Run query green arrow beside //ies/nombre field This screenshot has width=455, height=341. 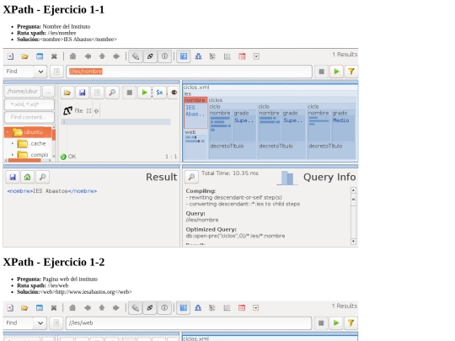pos(336,72)
